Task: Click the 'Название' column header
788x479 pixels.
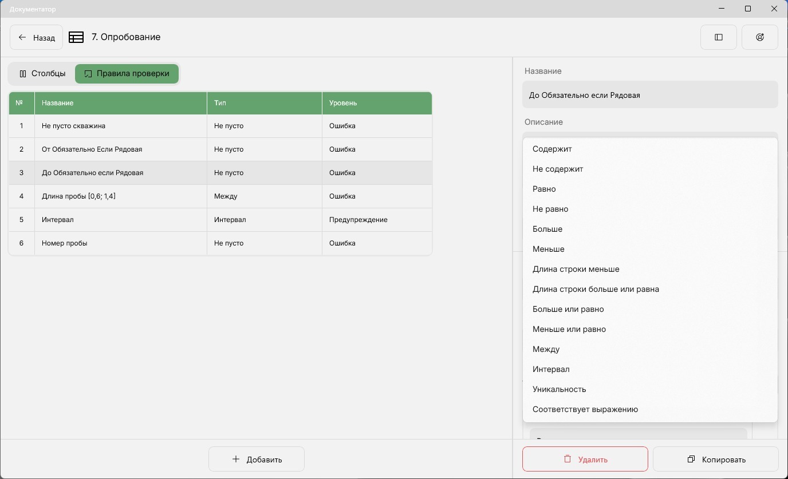Action: click(121, 103)
